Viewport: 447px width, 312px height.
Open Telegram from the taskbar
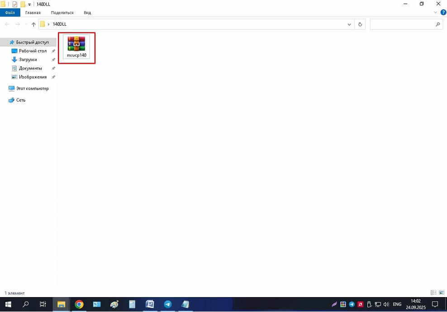click(167, 304)
